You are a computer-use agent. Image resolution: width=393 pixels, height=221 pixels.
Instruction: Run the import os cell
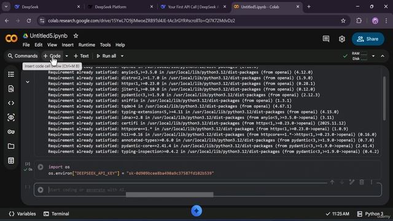click(41, 167)
